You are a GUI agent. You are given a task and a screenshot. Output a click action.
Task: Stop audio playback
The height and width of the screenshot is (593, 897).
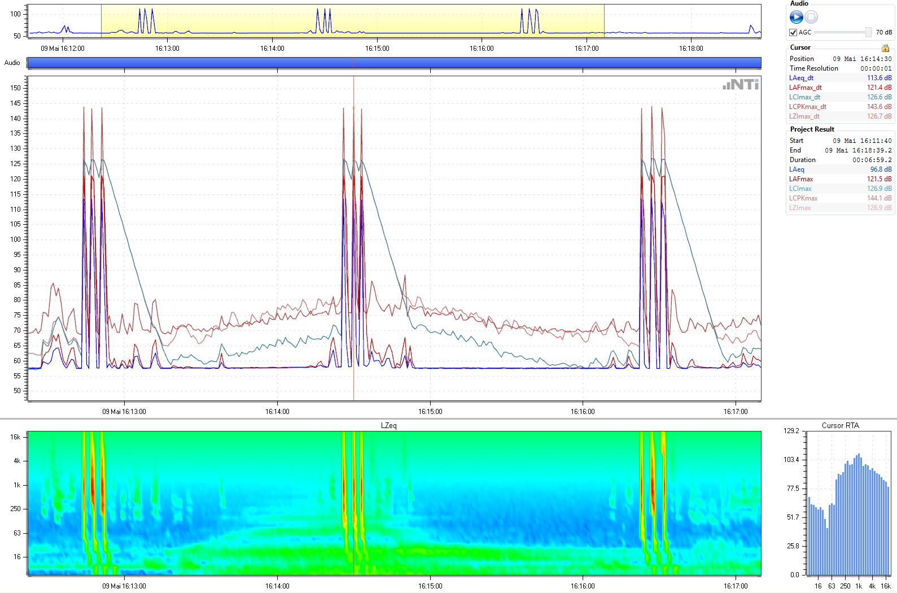[x=811, y=18]
